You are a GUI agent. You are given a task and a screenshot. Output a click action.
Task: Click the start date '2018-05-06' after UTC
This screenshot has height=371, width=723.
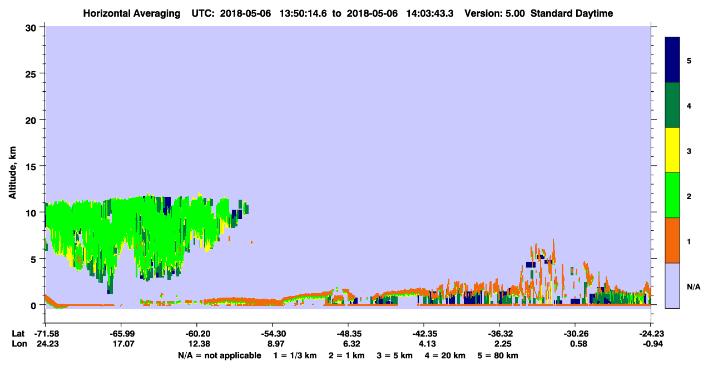pyautogui.click(x=246, y=13)
